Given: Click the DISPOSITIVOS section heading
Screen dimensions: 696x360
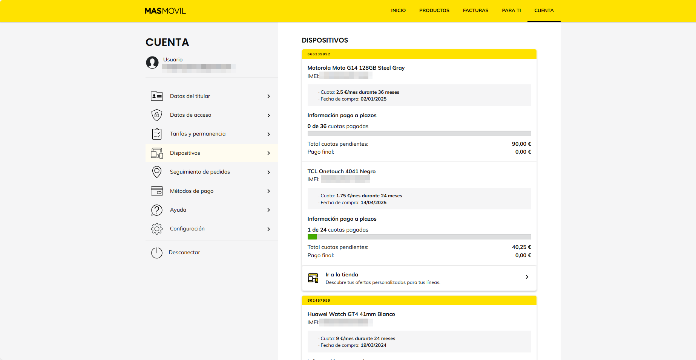Looking at the screenshot, I should pos(325,40).
